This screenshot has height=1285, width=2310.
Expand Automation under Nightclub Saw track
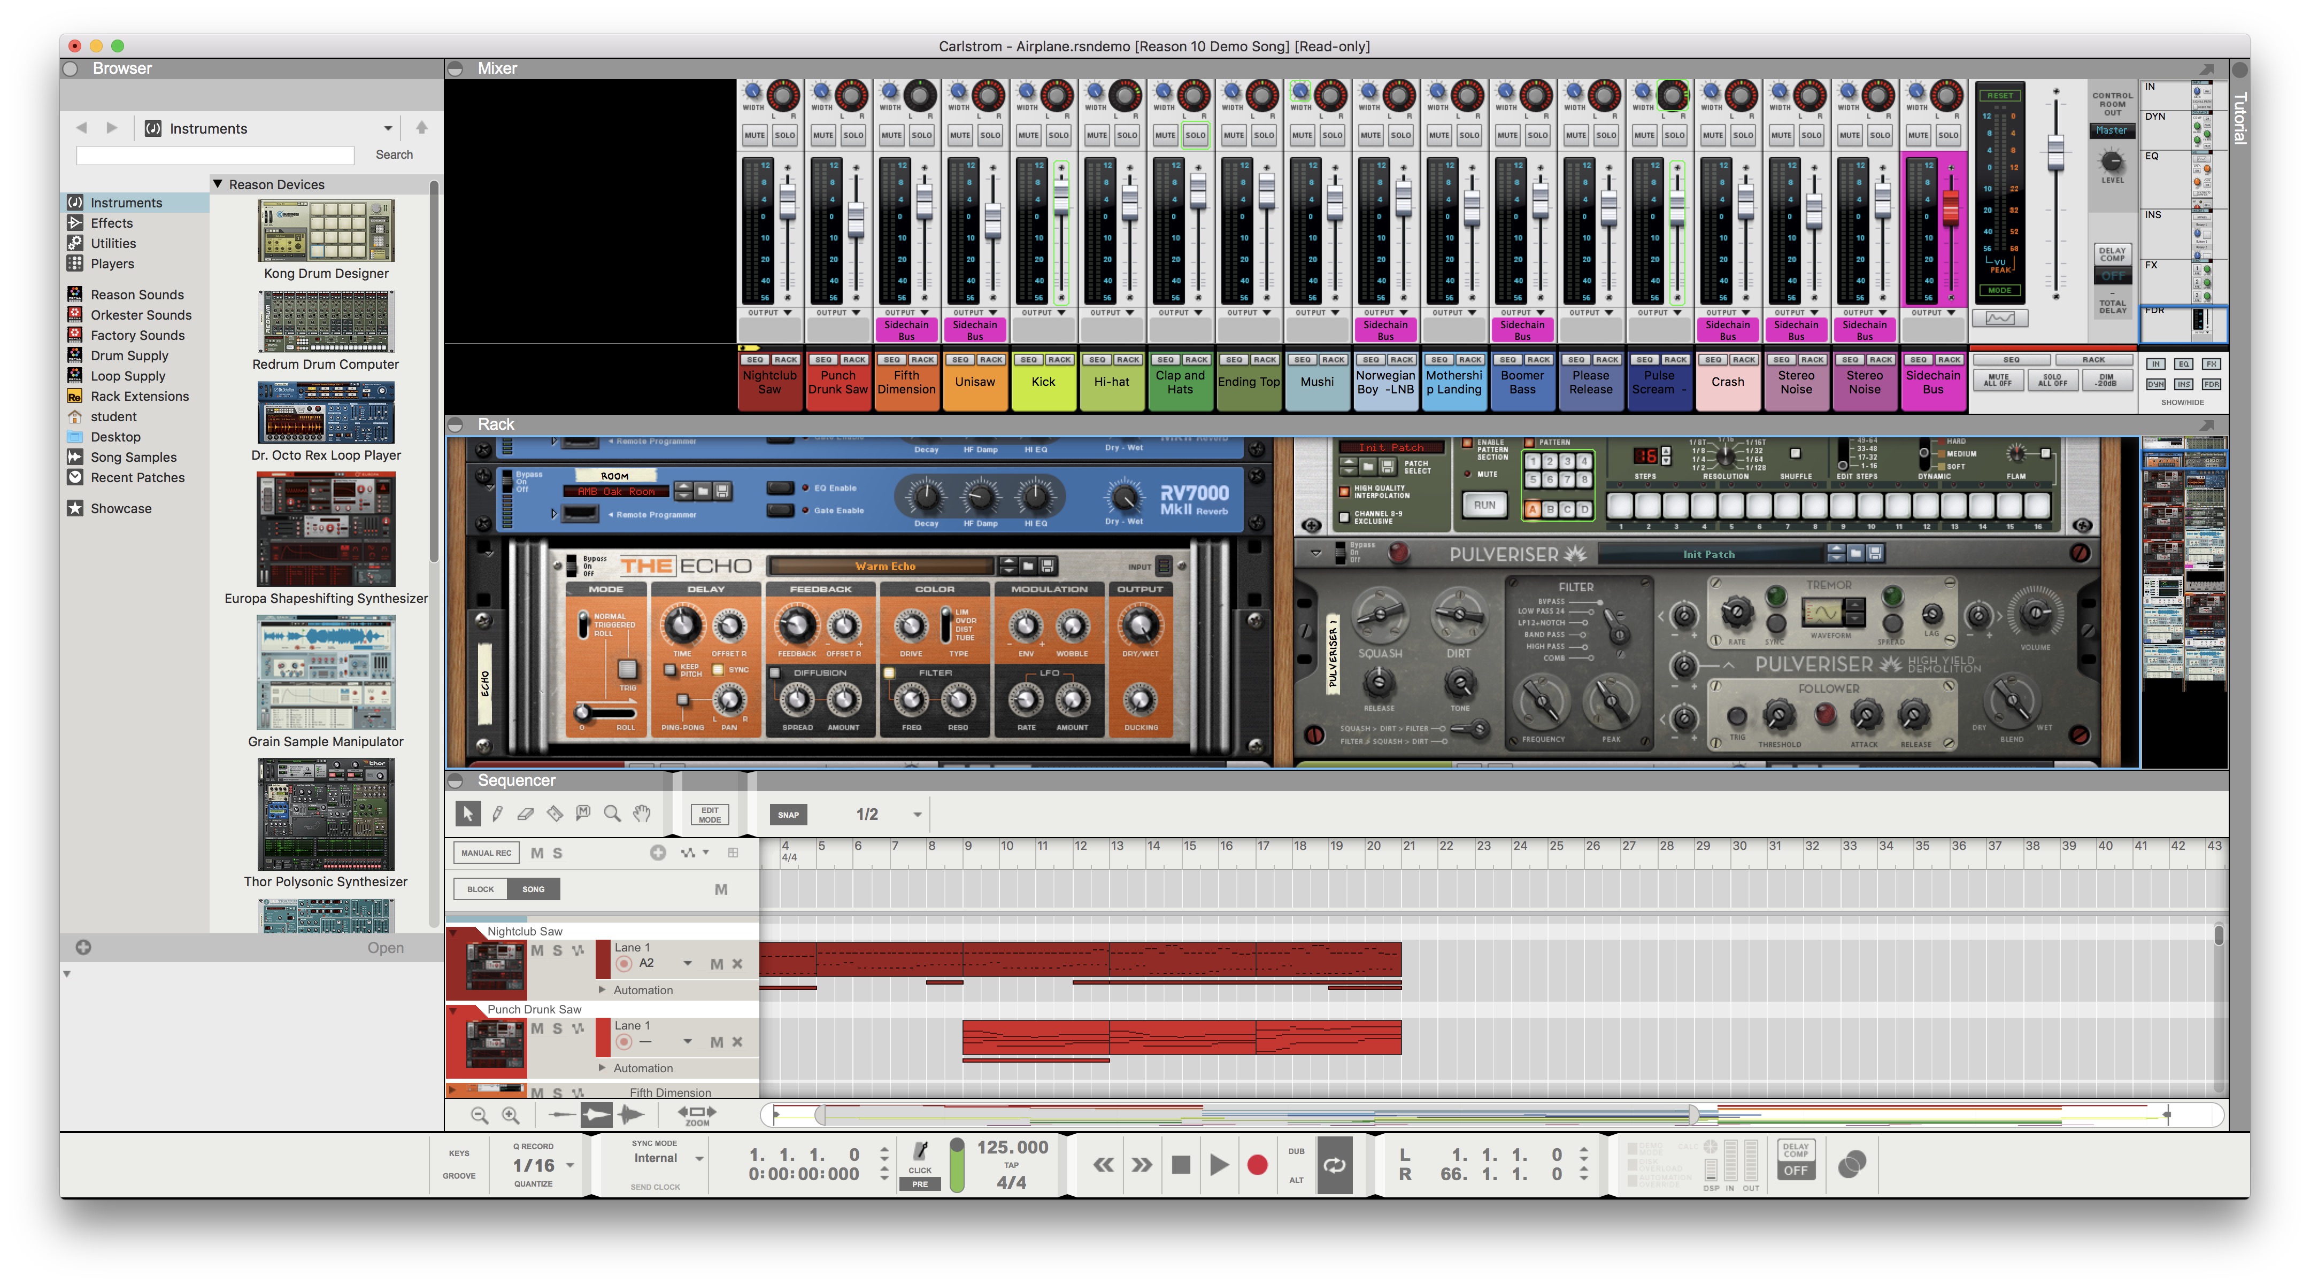603,989
